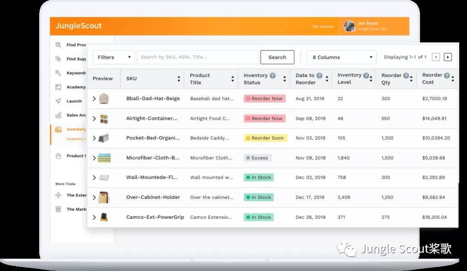
Task: Open Academy menu item
Action: (76, 87)
